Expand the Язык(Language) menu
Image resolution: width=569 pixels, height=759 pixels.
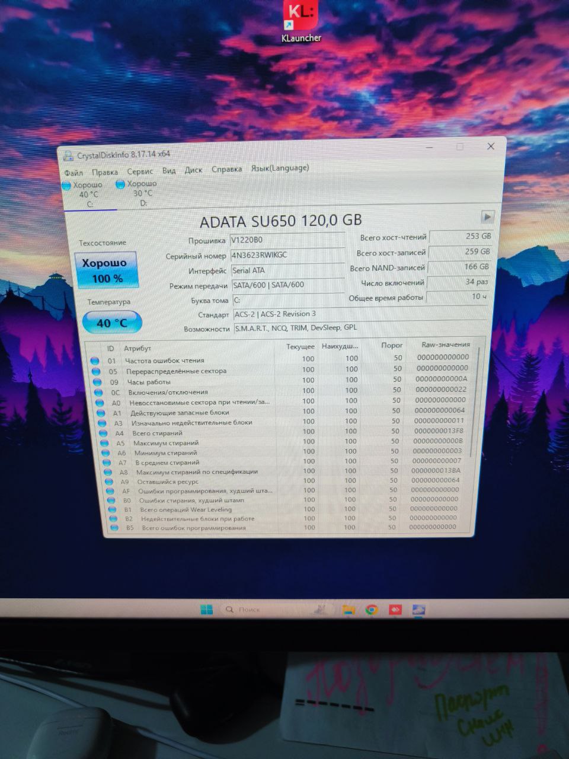(x=280, y=168)
